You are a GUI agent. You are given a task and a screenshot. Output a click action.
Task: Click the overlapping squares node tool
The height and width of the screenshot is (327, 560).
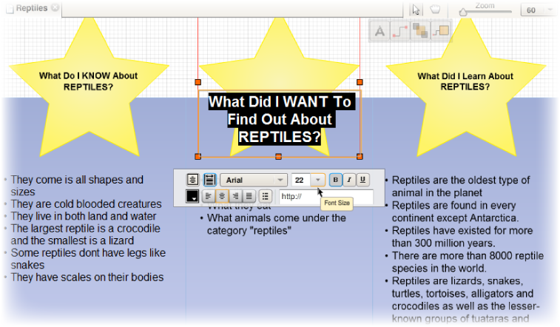(x=419, y=30)
